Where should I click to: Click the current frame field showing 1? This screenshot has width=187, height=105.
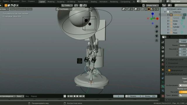tap(119, 96)
